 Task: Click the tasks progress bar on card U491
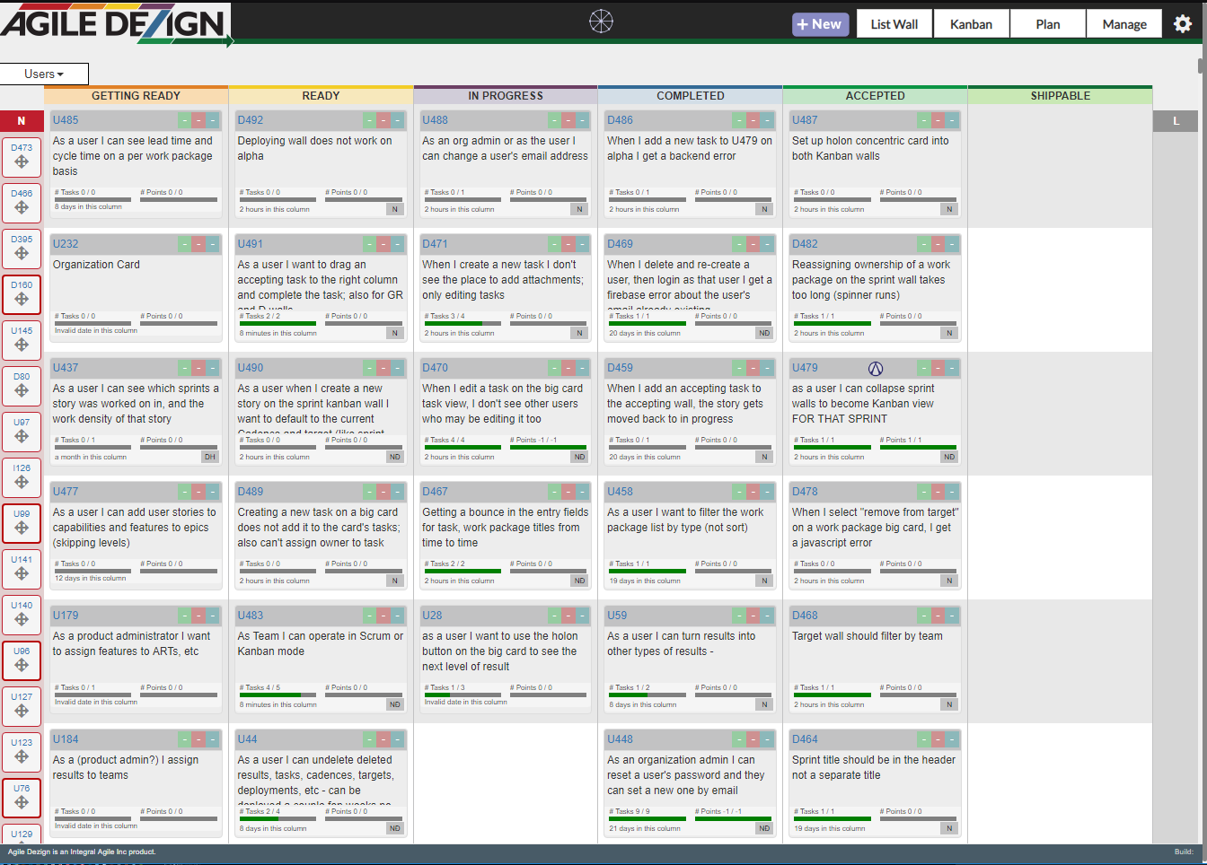tap(278, 323)
